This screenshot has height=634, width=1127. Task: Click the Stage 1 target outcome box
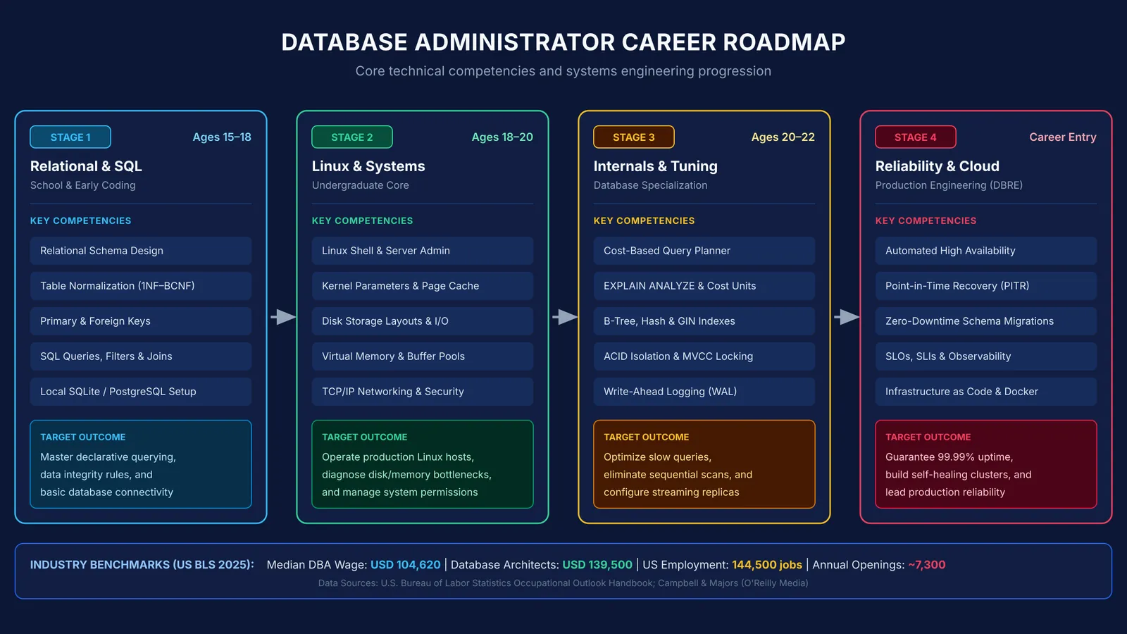coord(141,464)
